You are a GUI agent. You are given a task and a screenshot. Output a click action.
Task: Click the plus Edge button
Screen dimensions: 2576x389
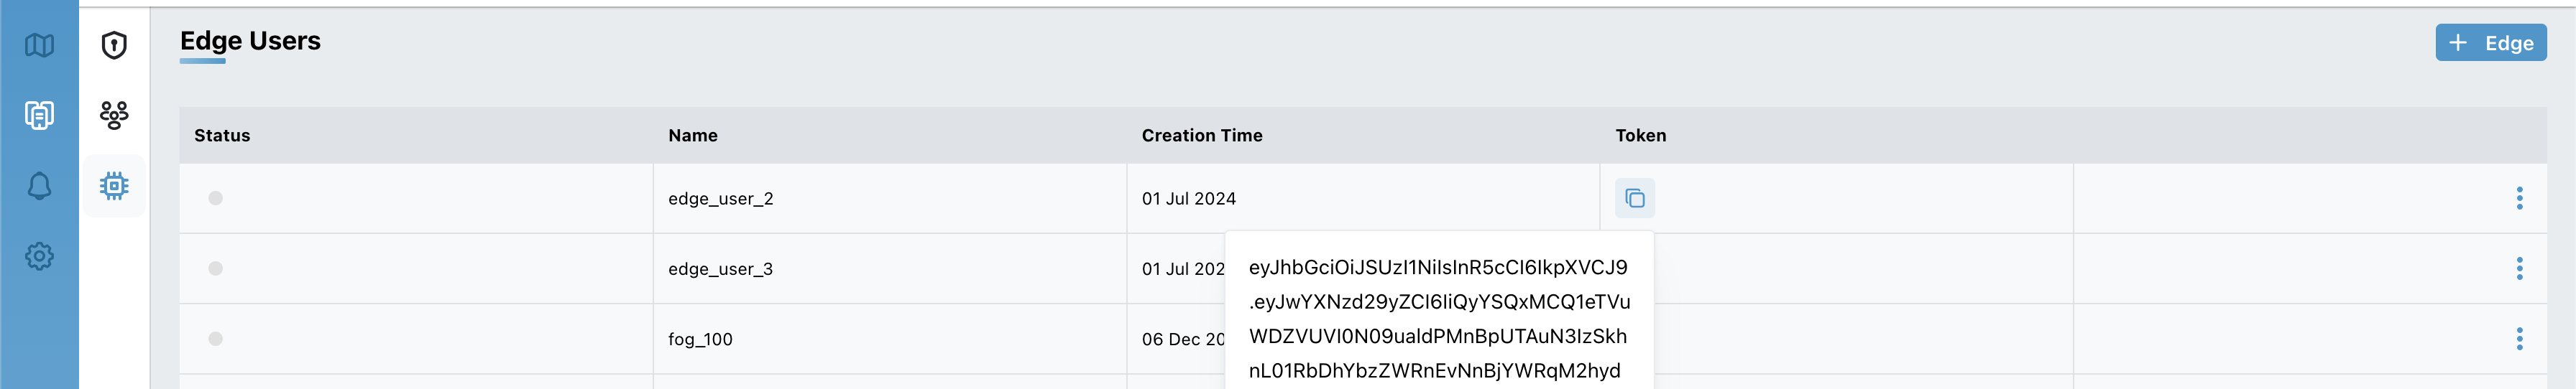click(x=2490, y=43)
